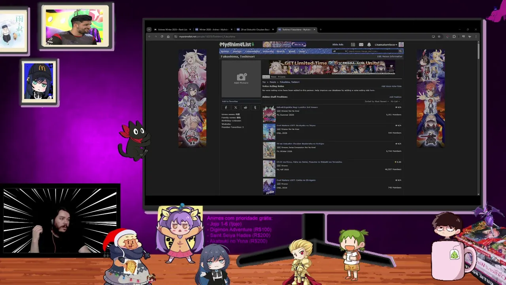Click the browser home icon
The height and width of the screenshot is (285, 506).
pos(168,36)
